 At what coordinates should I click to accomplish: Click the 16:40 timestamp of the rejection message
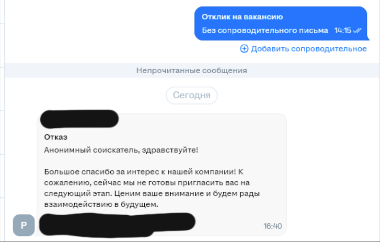pyautogui.click(x=273, y=226)
